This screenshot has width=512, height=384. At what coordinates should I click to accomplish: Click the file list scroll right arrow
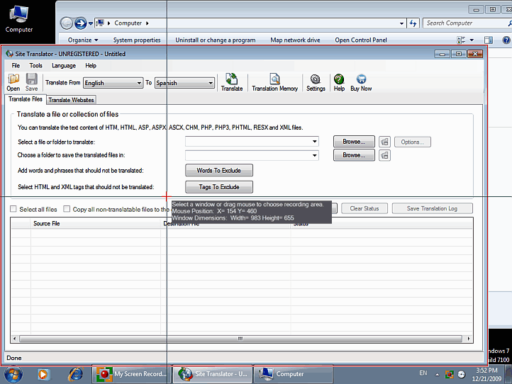point(469,339)
